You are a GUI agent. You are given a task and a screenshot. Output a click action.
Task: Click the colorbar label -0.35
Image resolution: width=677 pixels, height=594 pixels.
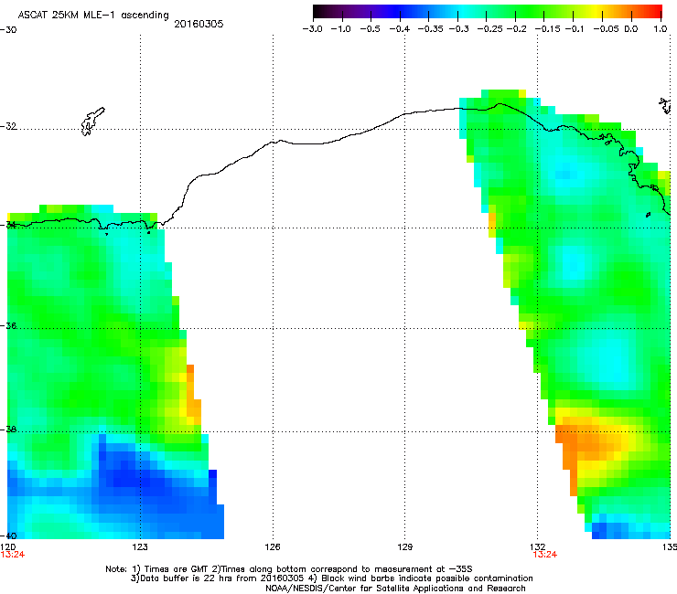430,29
